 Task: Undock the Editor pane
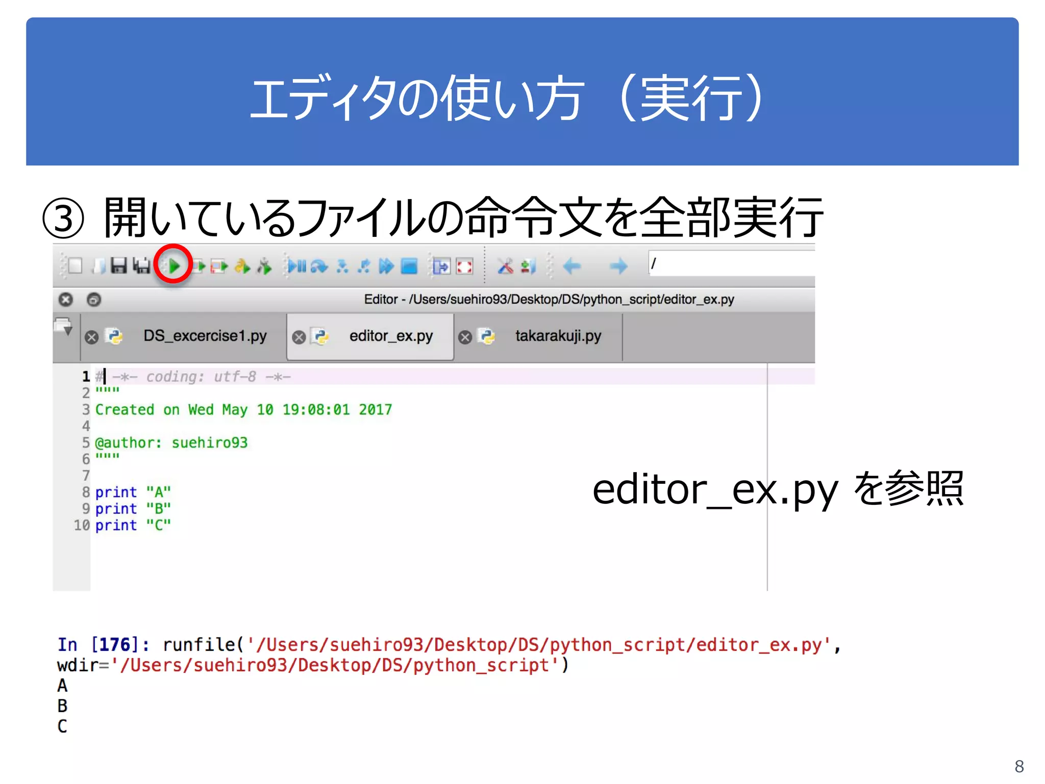pyautogui.click(x=94, y=299)
